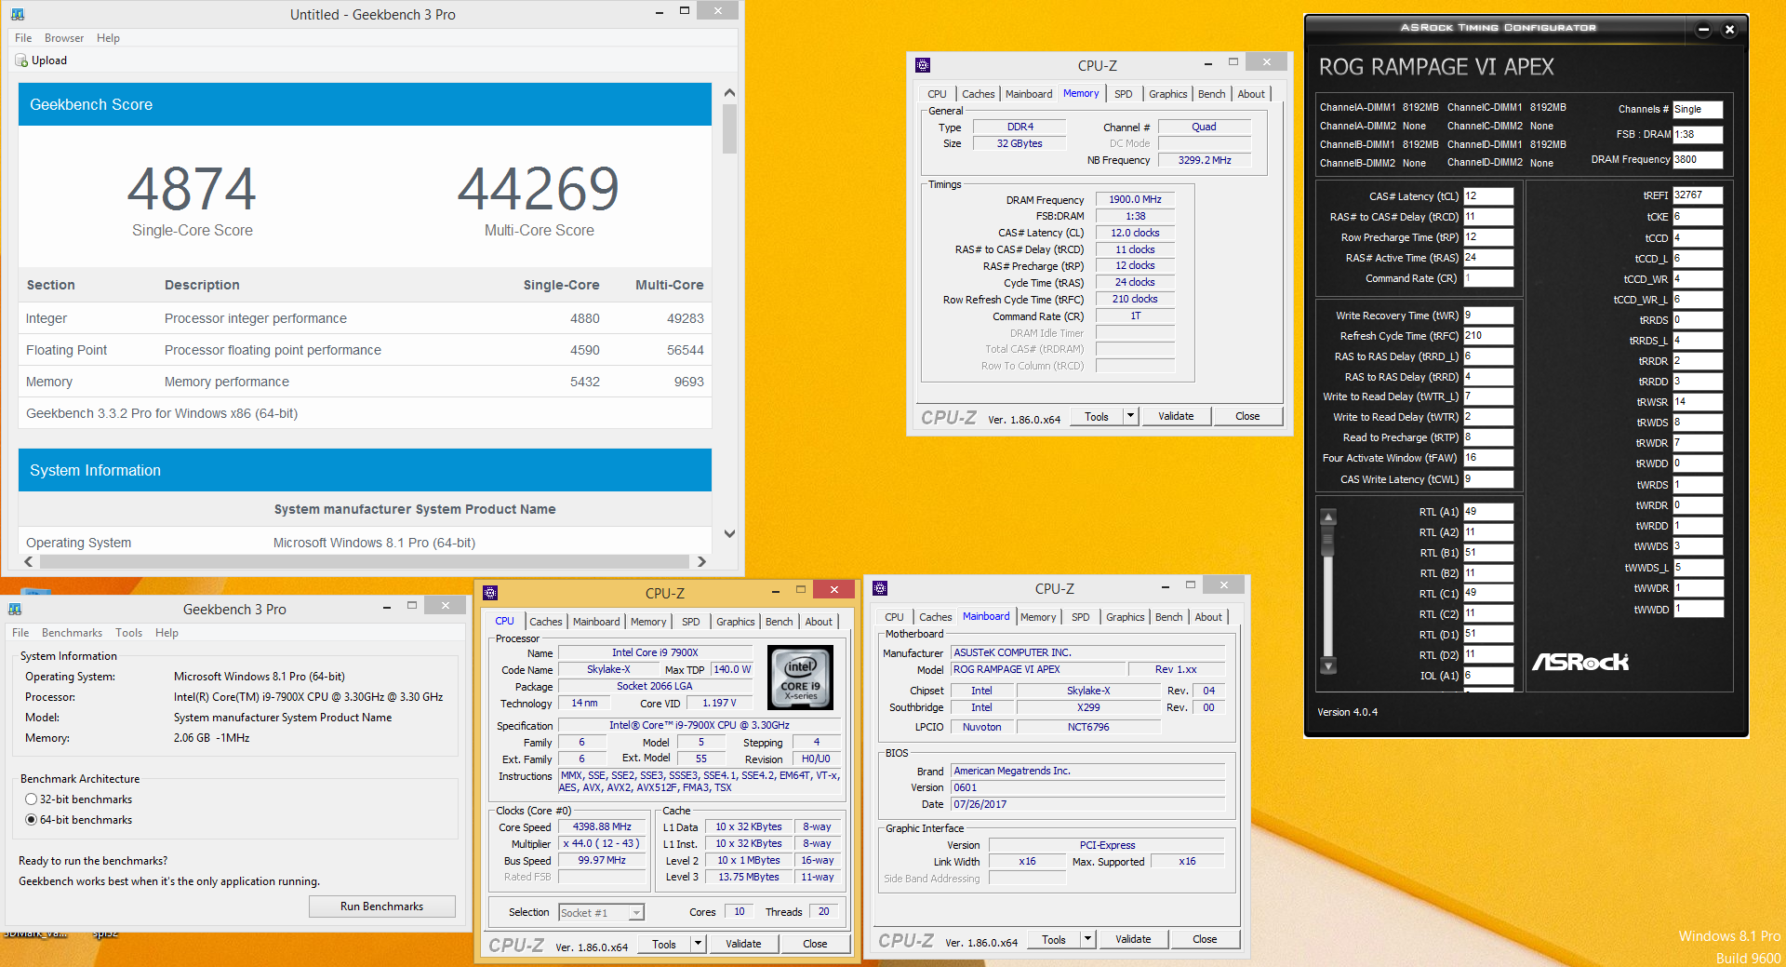Click FSB : DRAM field in ASRock
The height and width of the screenshot is (967, 1786).
point(1698,134)
